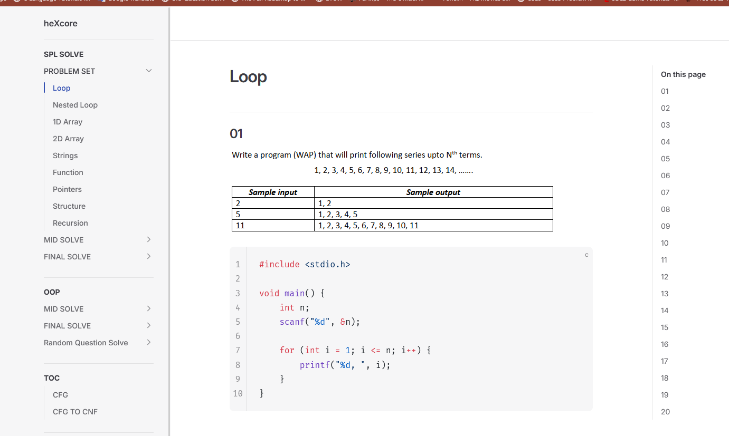
Task: Jump to section 17 in page outline
Action: pyautogui.click(x=665, y=361)
